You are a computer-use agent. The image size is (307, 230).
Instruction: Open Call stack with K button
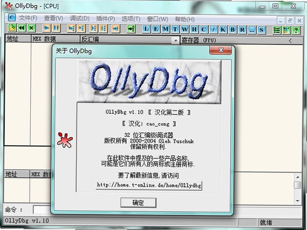coord(223,30)
